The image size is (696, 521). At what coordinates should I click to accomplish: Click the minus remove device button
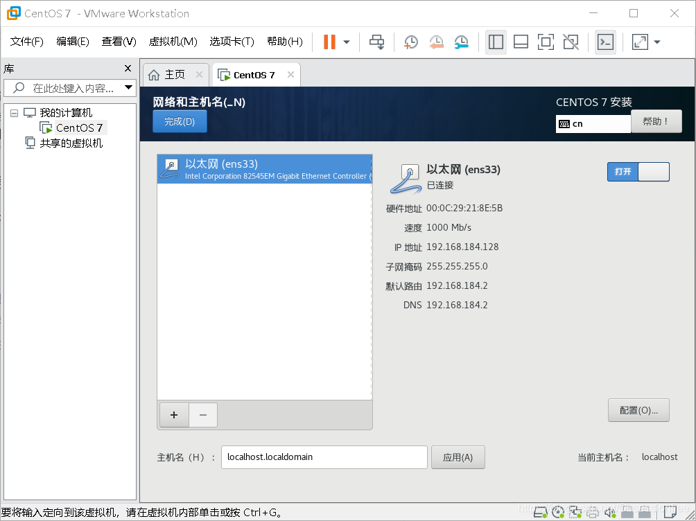[203, 415]
